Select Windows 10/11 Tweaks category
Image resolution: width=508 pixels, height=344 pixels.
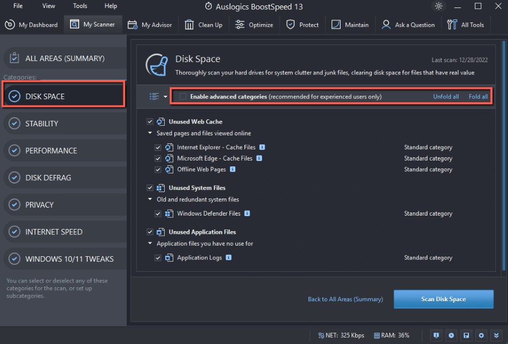(65, 259)
